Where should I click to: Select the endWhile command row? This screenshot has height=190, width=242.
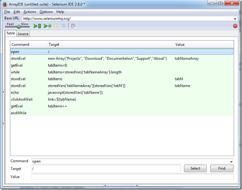tap(122, 113)
